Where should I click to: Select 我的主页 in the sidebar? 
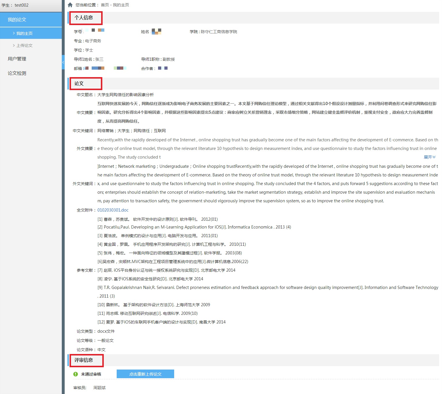click(x=24, y=33)
